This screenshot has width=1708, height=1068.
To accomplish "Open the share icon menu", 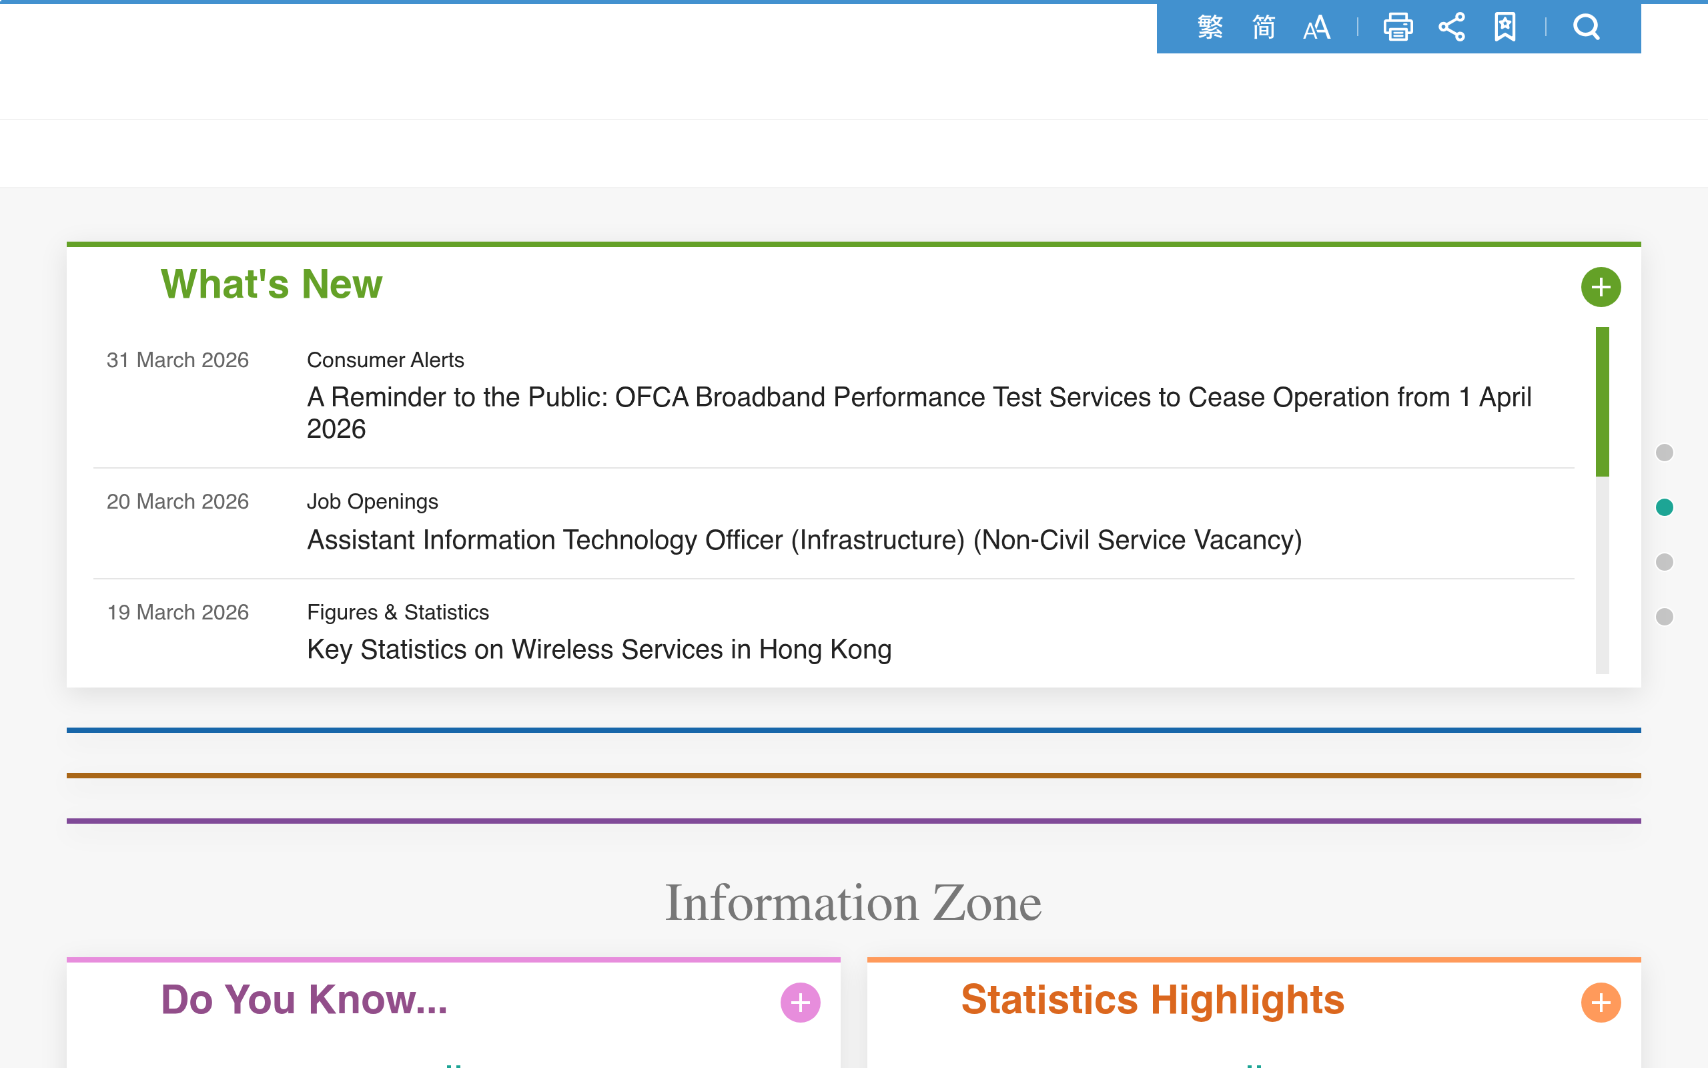I will pyautogui.click(x=1452, y=27).
